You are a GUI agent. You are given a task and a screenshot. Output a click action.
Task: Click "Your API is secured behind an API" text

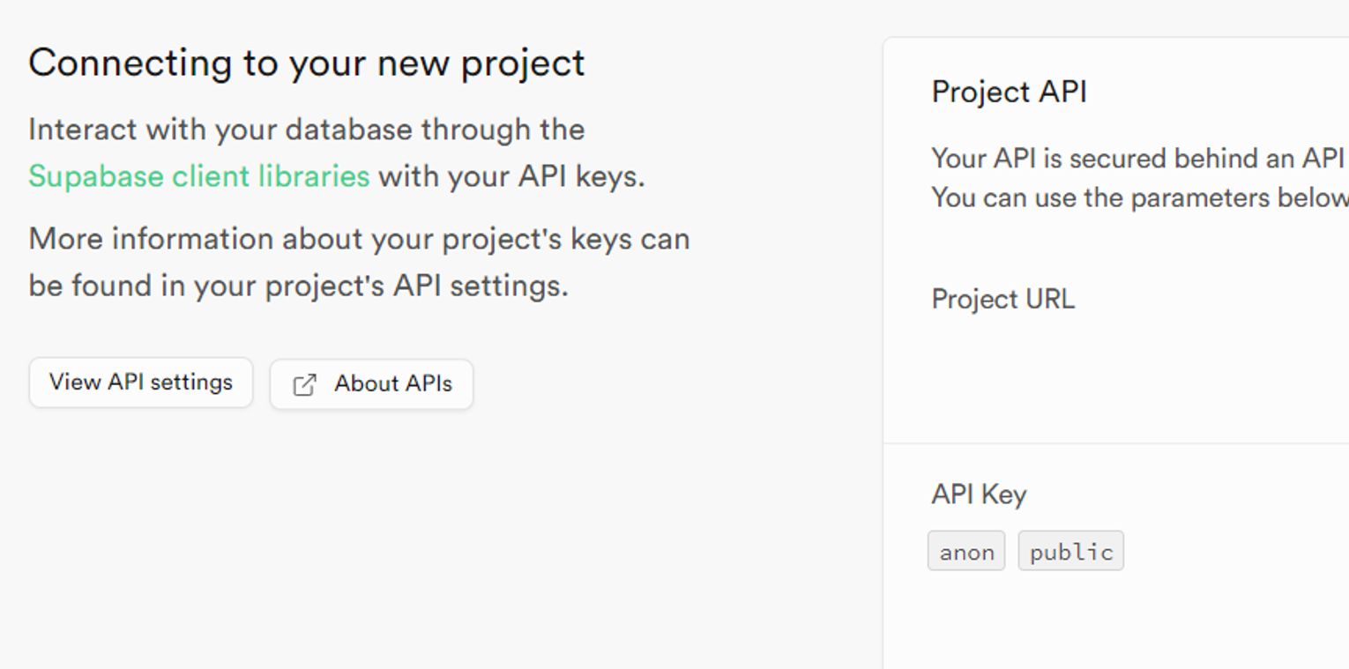click(x=1137, y=159)
